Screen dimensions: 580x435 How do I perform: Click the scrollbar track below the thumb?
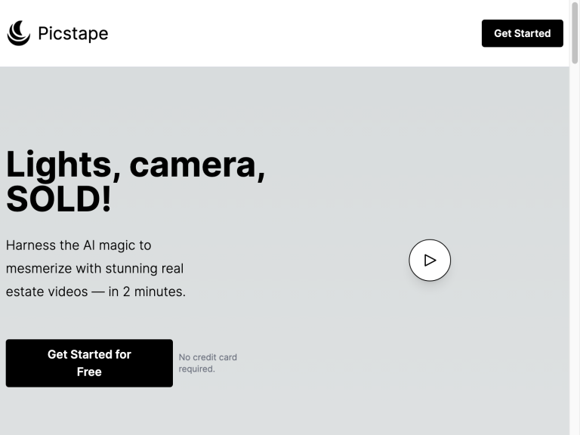[575, 264]
